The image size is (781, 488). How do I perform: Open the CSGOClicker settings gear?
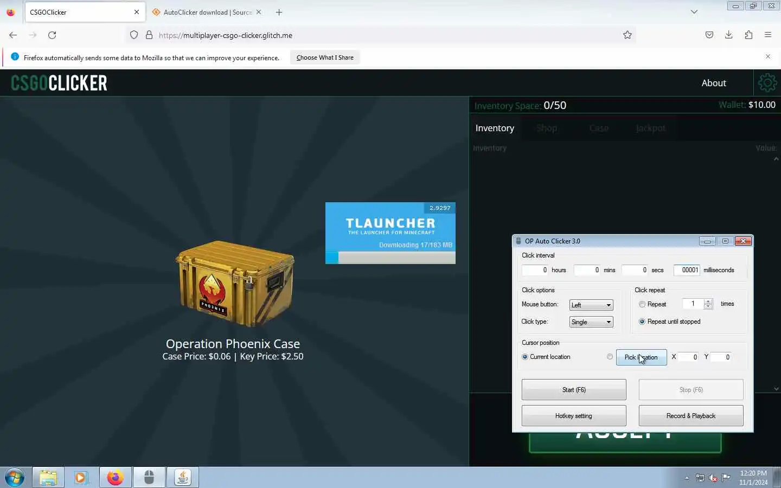click(x=767, y=83)
